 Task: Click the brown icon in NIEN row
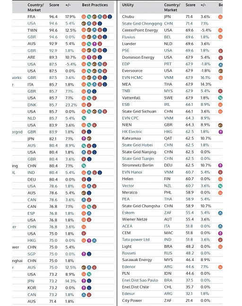coord(220,125)
